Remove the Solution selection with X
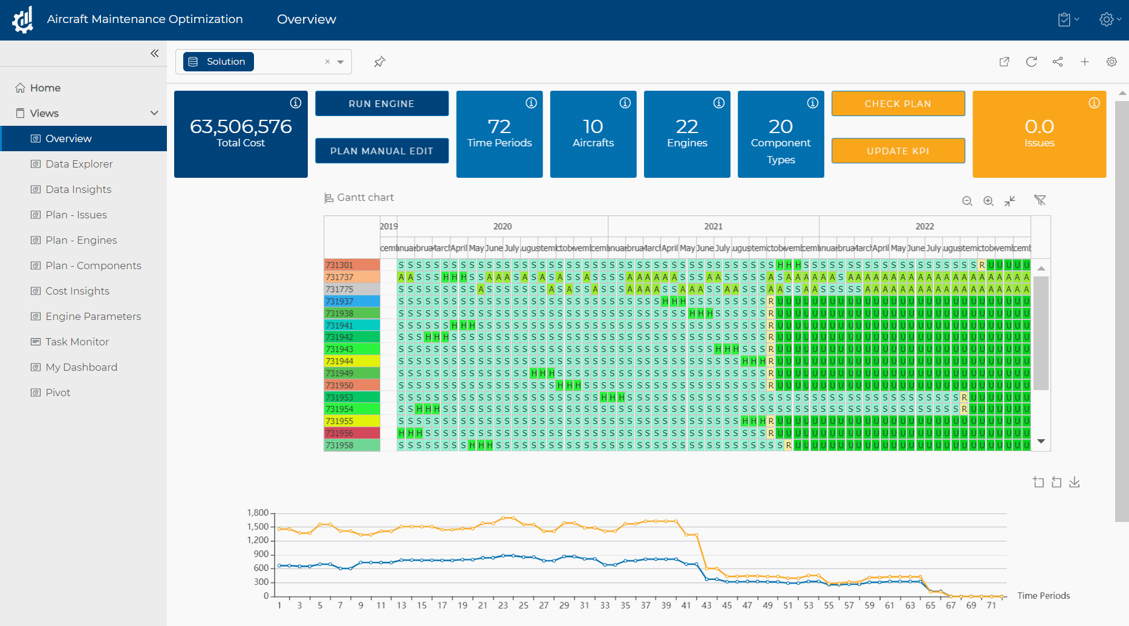Screen dimensions: 1129x626 [327, 62]
